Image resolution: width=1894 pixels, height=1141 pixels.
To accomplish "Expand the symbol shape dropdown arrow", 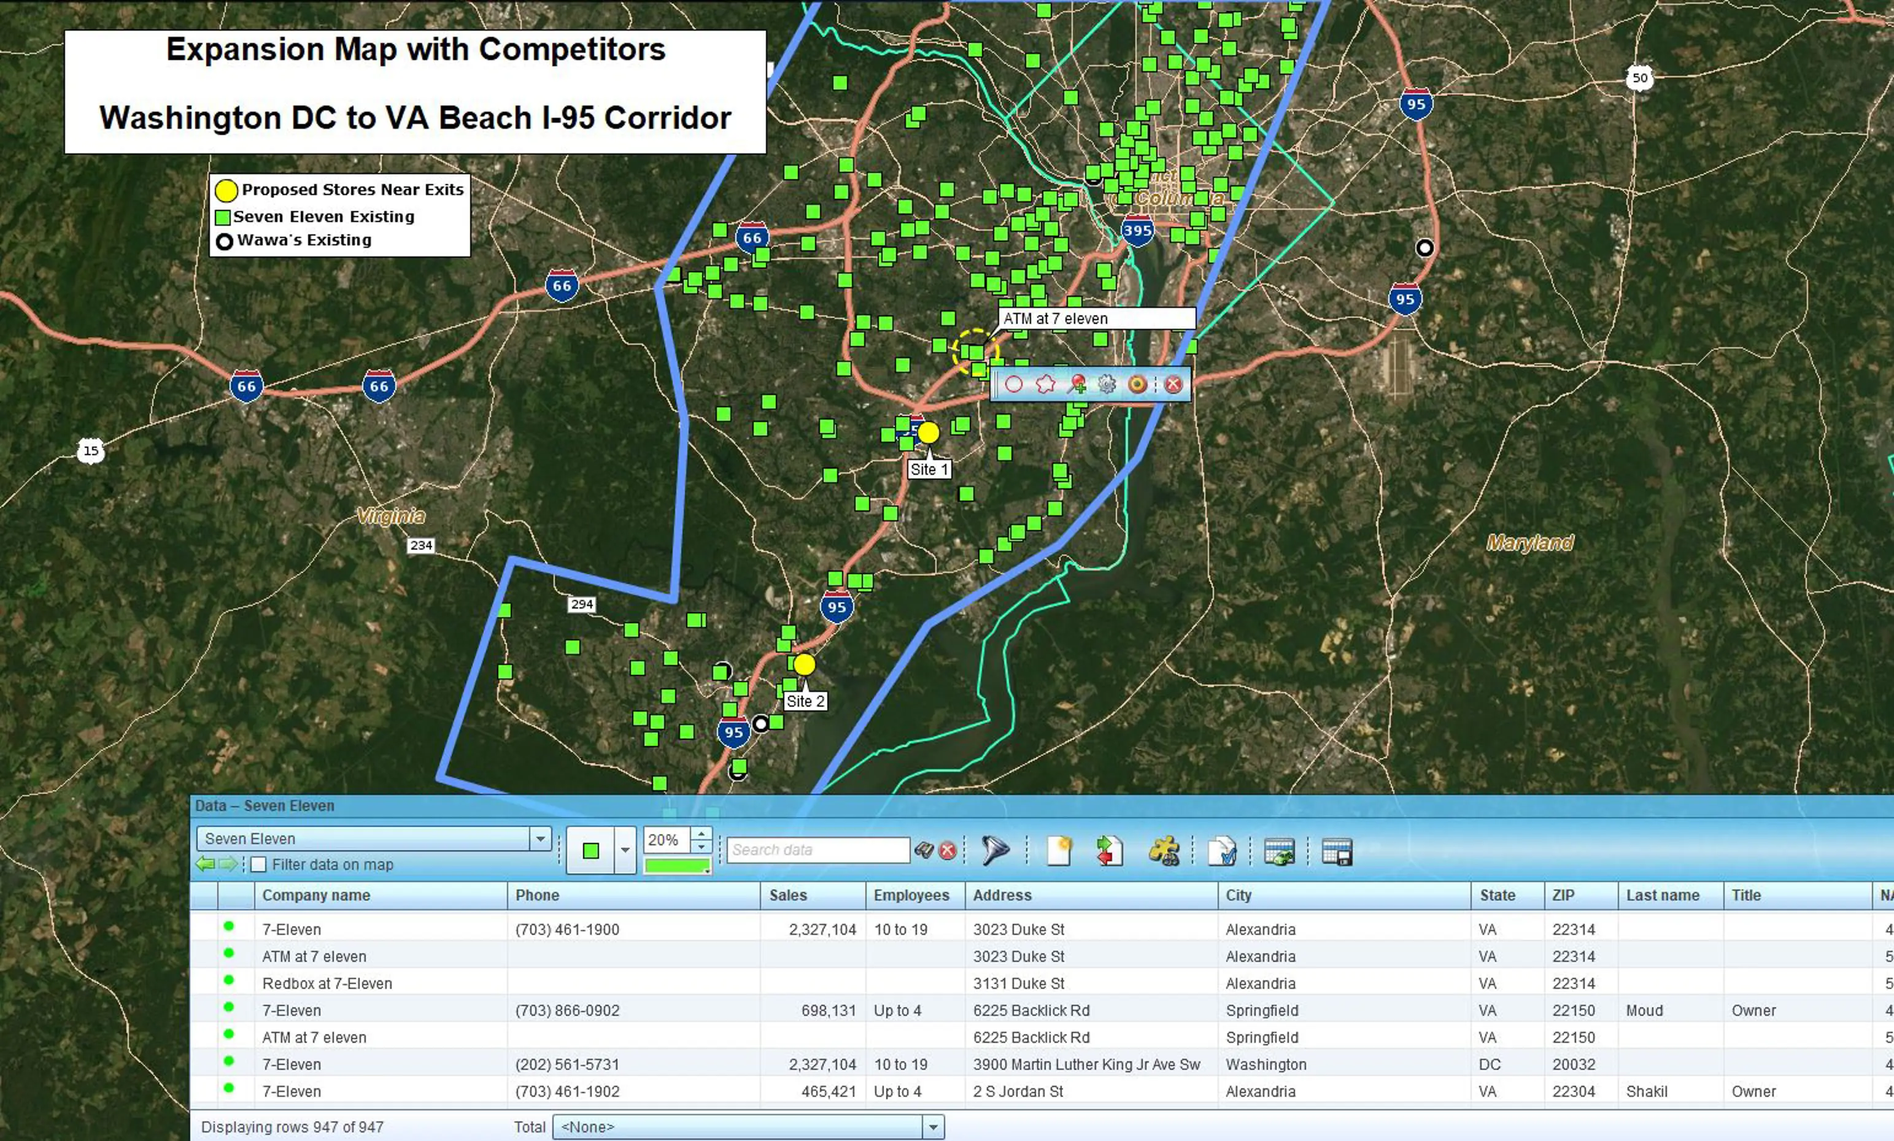I will click(625, 851).
